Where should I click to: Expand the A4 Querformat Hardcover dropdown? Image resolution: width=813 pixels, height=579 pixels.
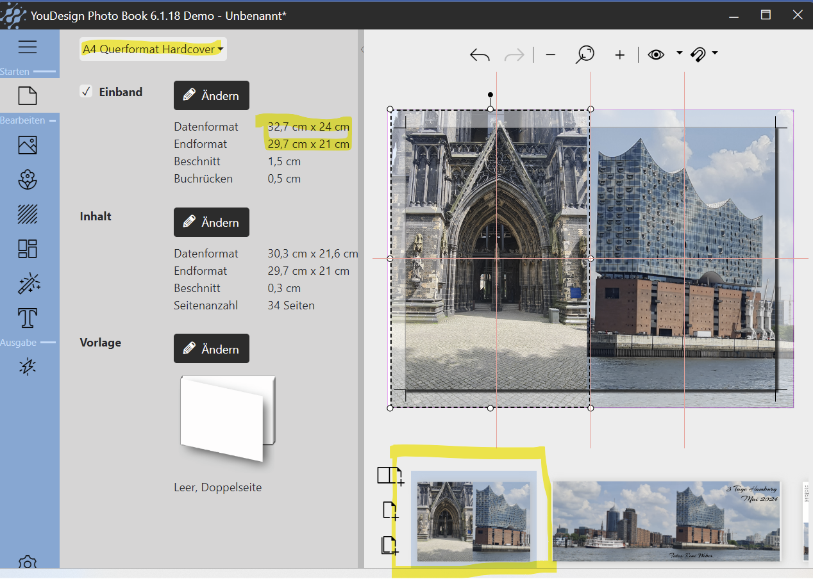(153, 49)
